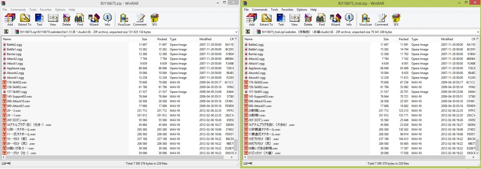Click horizontal scrollbar in RJ118675_trial.zip file list
The image size is (481, 169).
pyautogui.click(x=356, y=157)
